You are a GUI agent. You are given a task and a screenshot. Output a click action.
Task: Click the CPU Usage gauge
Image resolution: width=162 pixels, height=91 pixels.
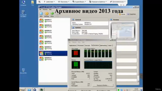click(x=76, y=53)
